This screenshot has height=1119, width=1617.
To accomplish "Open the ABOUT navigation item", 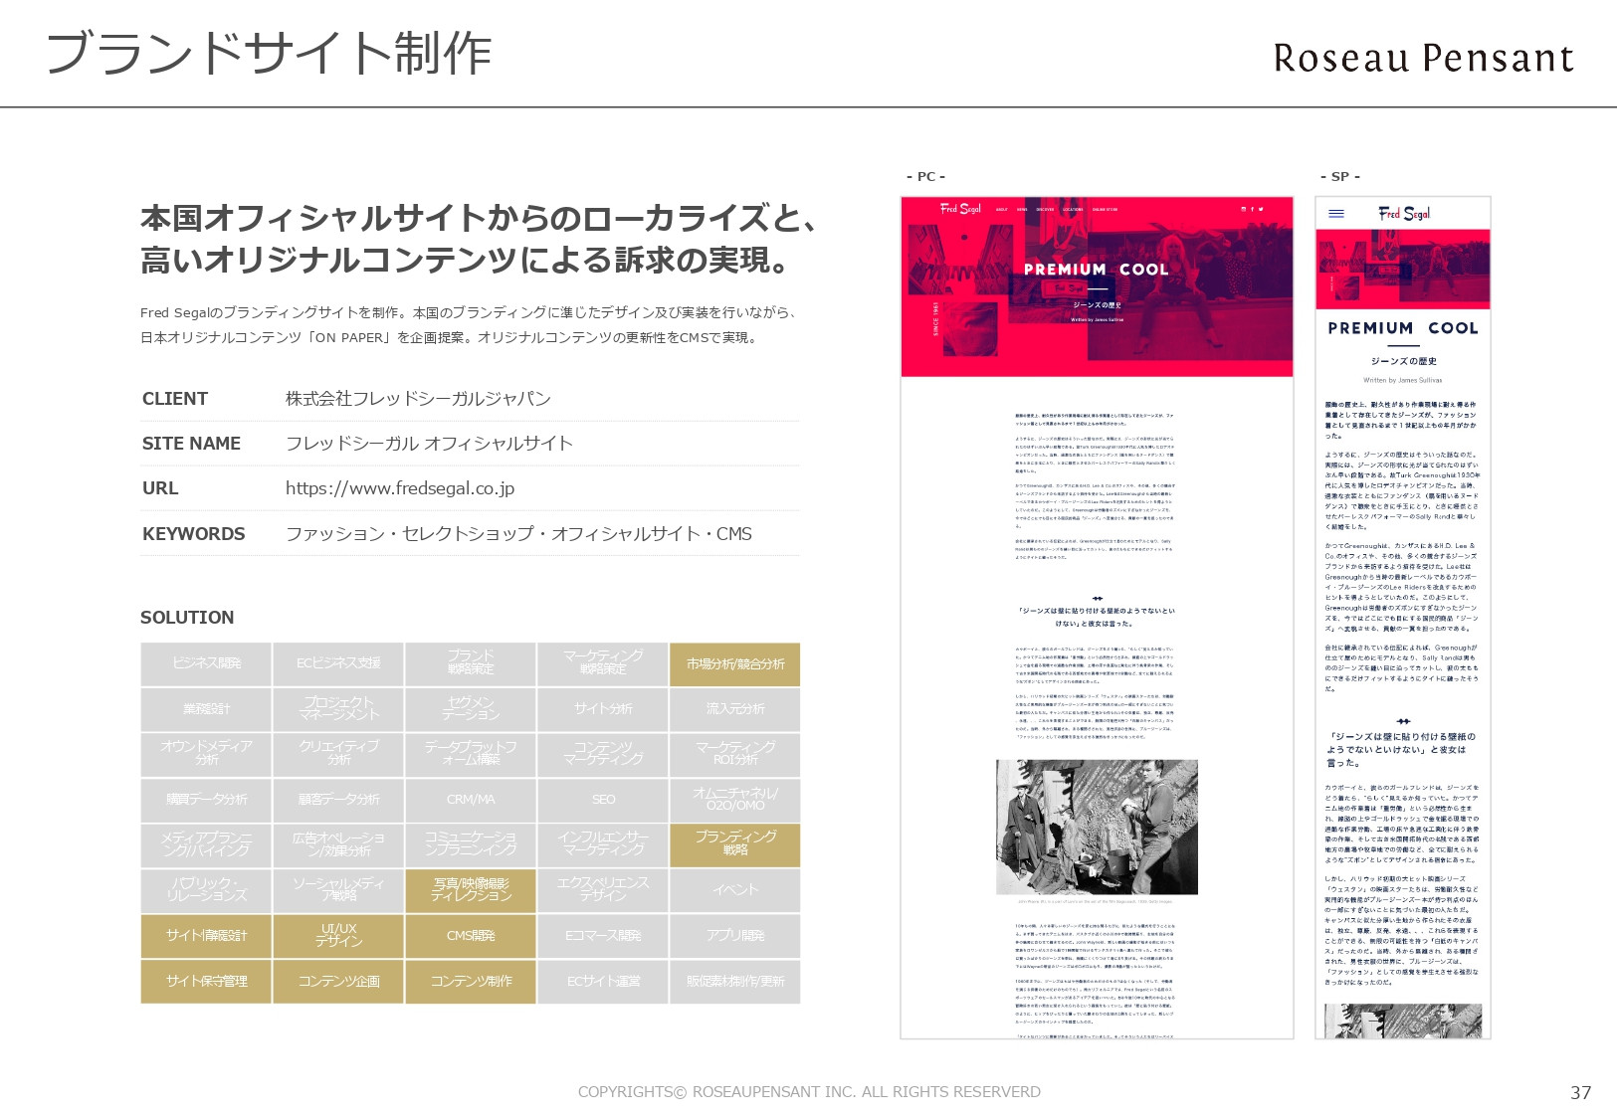I will (x=1002, y=209).
